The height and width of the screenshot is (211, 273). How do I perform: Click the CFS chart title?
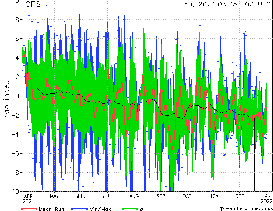(x=33, y=4)
